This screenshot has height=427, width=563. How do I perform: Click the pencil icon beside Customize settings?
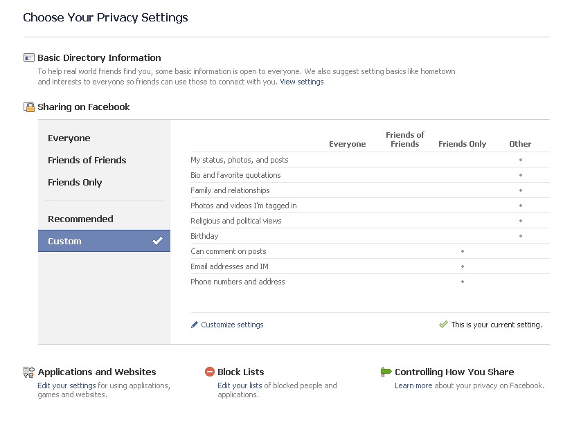195,325
